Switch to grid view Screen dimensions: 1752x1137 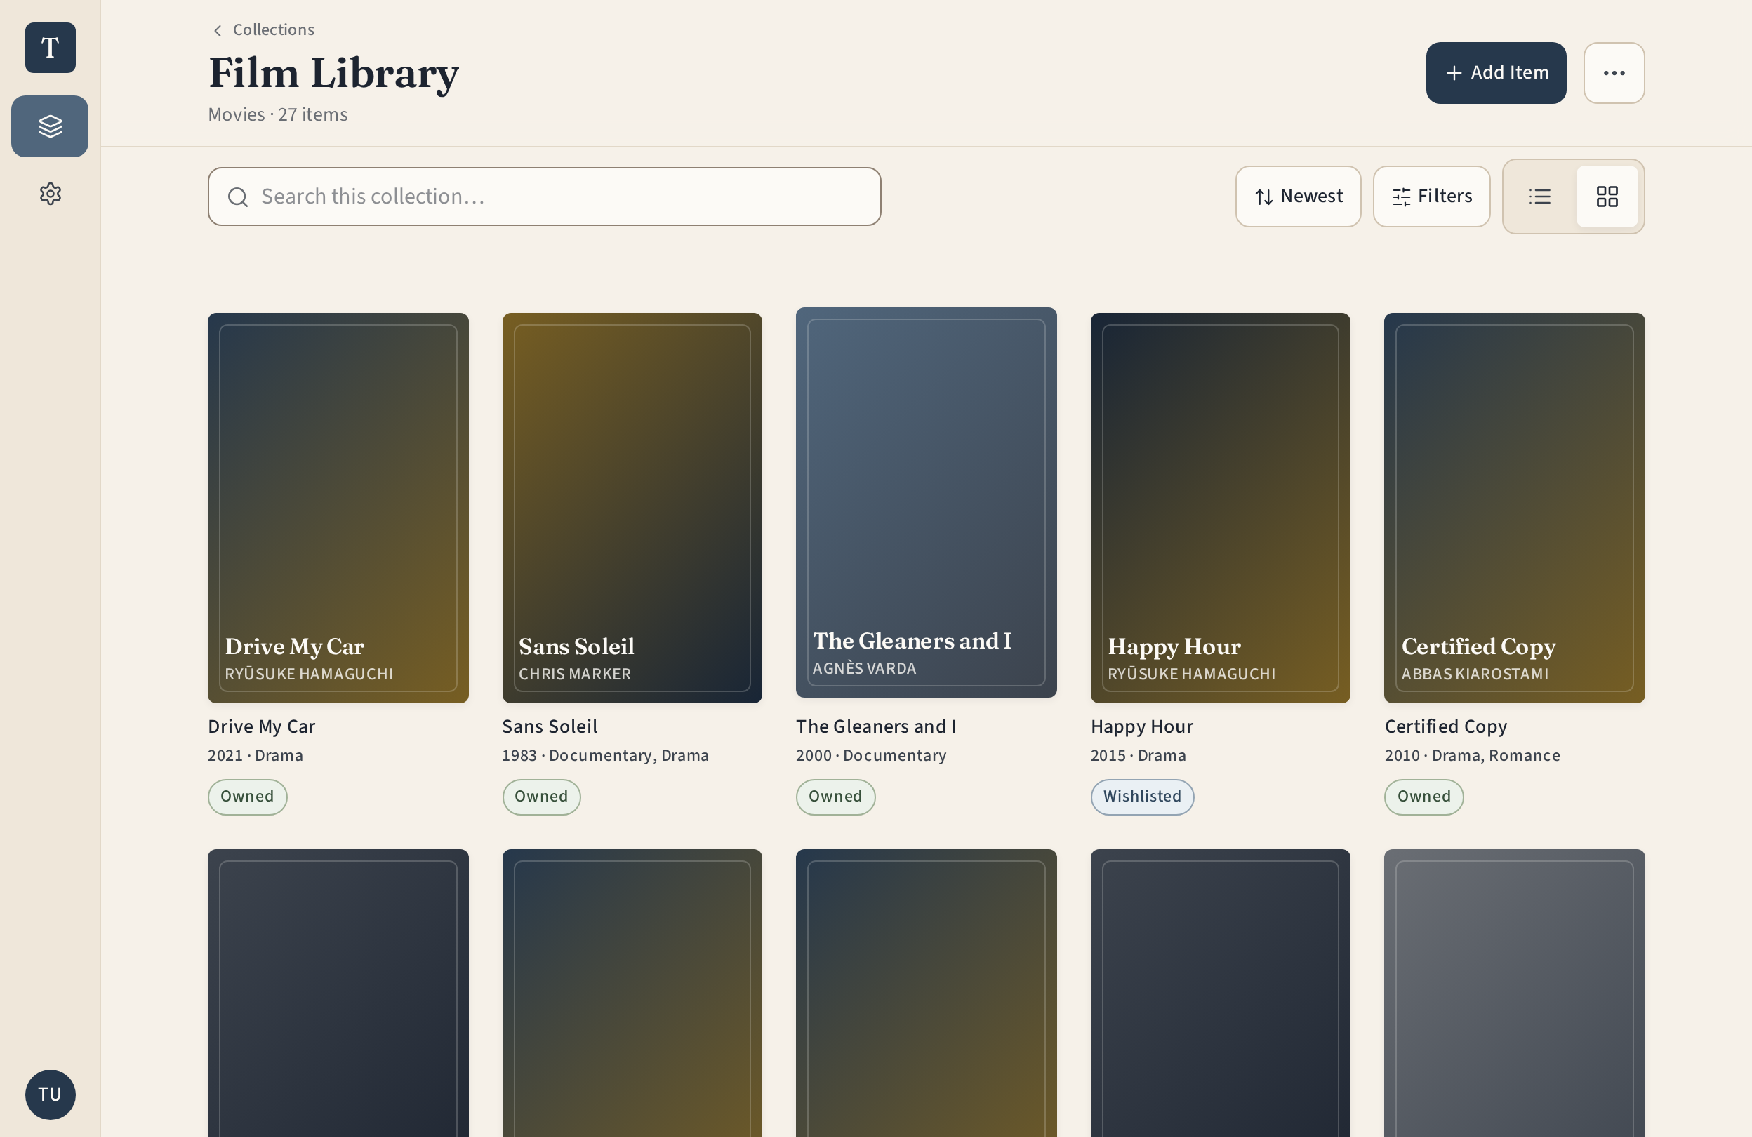pos(1606,197)
